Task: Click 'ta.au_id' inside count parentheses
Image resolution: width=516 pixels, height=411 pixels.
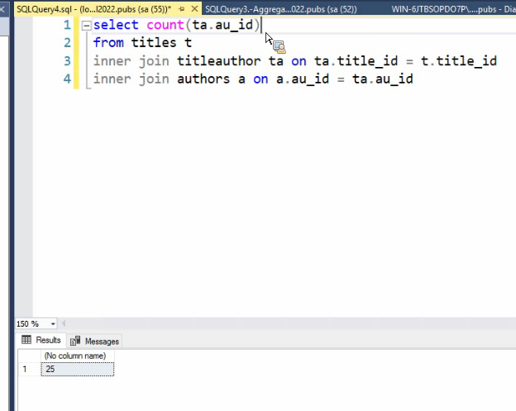Action: click(x=222, y=25)
